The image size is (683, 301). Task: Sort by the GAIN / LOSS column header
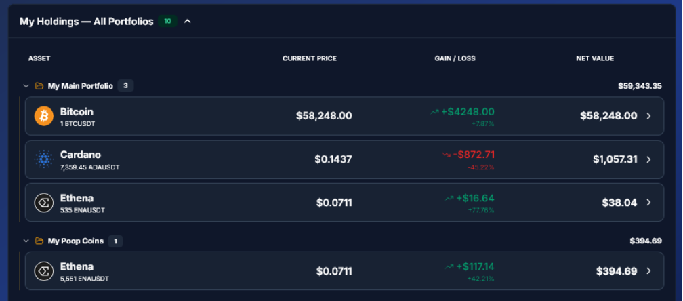pos(455,58)
